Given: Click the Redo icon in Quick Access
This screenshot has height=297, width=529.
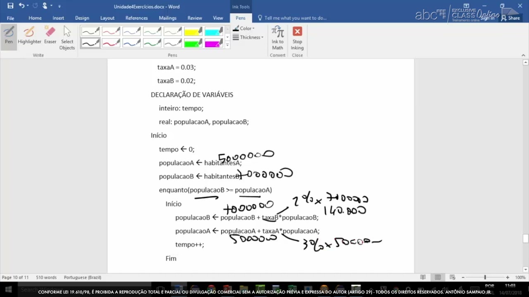Looking at the screenshot, I should (35, 6).
